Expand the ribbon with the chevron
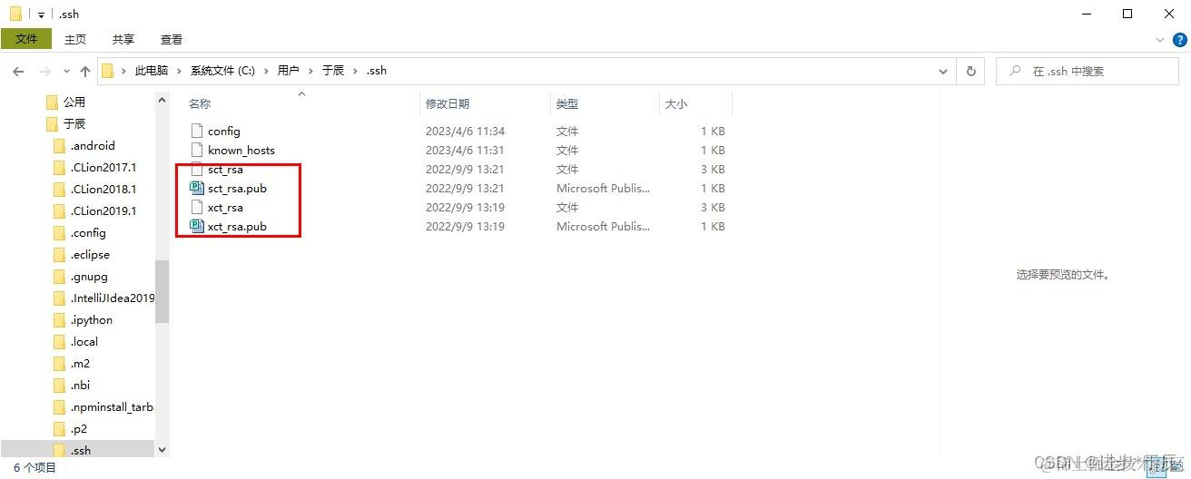Viewport: 1191px width, 479px height. (x=1160, y=40)
